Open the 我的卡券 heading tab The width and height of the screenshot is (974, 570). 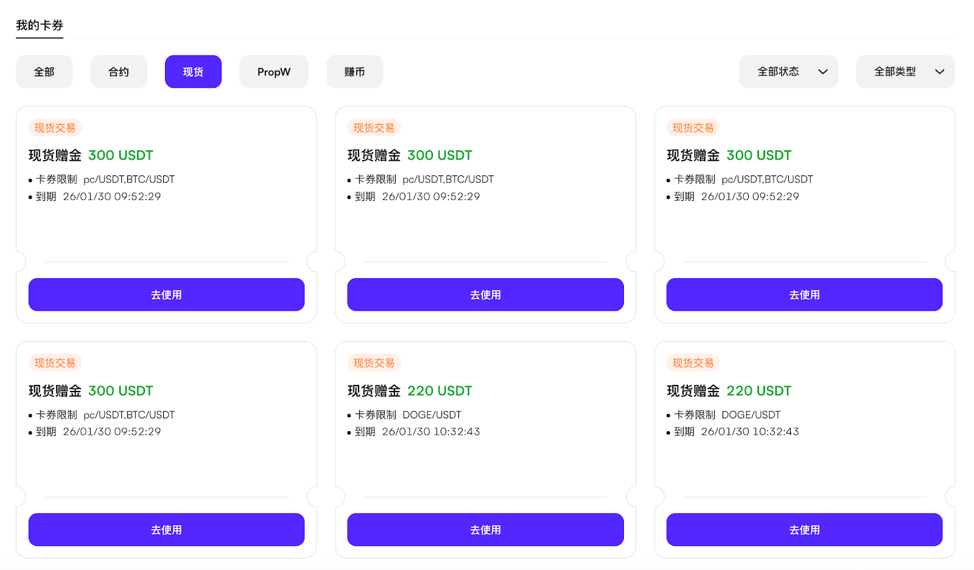point(40,26)
